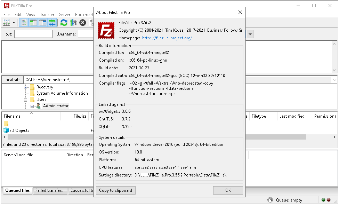Viewport: 339px width, 205px height.
Task: Click the Quickconnect history dropdown arrow
Action: click(x=250, y=34)
